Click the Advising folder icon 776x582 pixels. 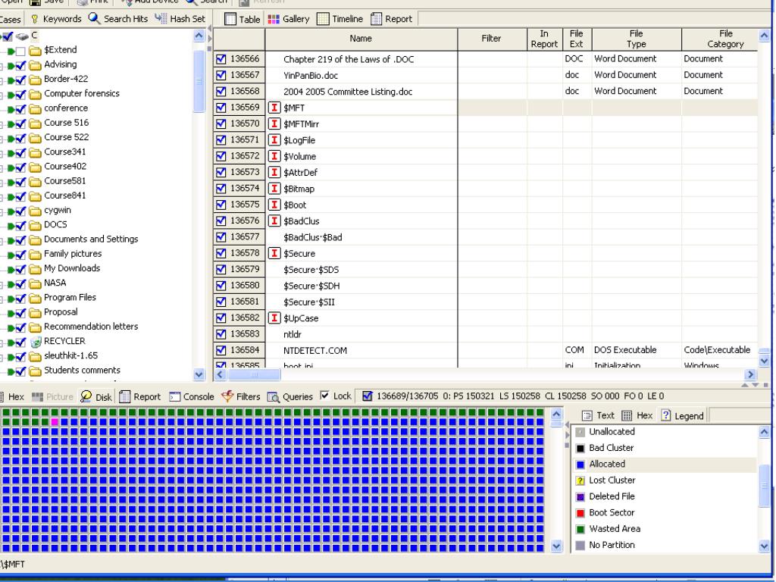(35, 65)
